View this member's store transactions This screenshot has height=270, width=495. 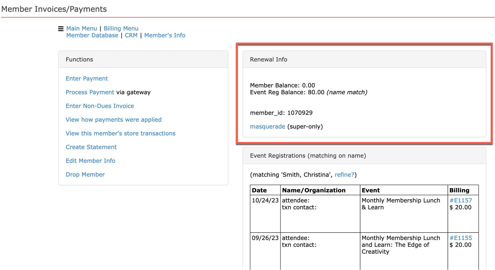click(x=120, y=133)
